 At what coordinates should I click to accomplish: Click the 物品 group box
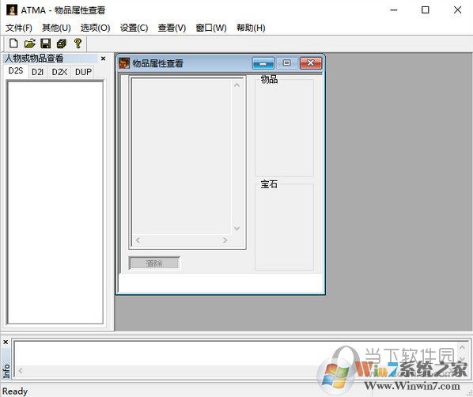pyautogui.click(x=284, y=126)
